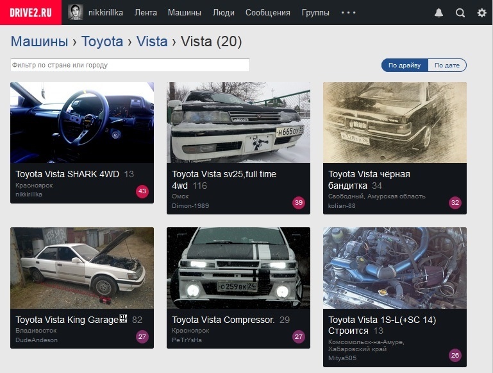Open owner Mitya505
The image size is (493, 373).
pyautogui.click(x=342, y=358)
